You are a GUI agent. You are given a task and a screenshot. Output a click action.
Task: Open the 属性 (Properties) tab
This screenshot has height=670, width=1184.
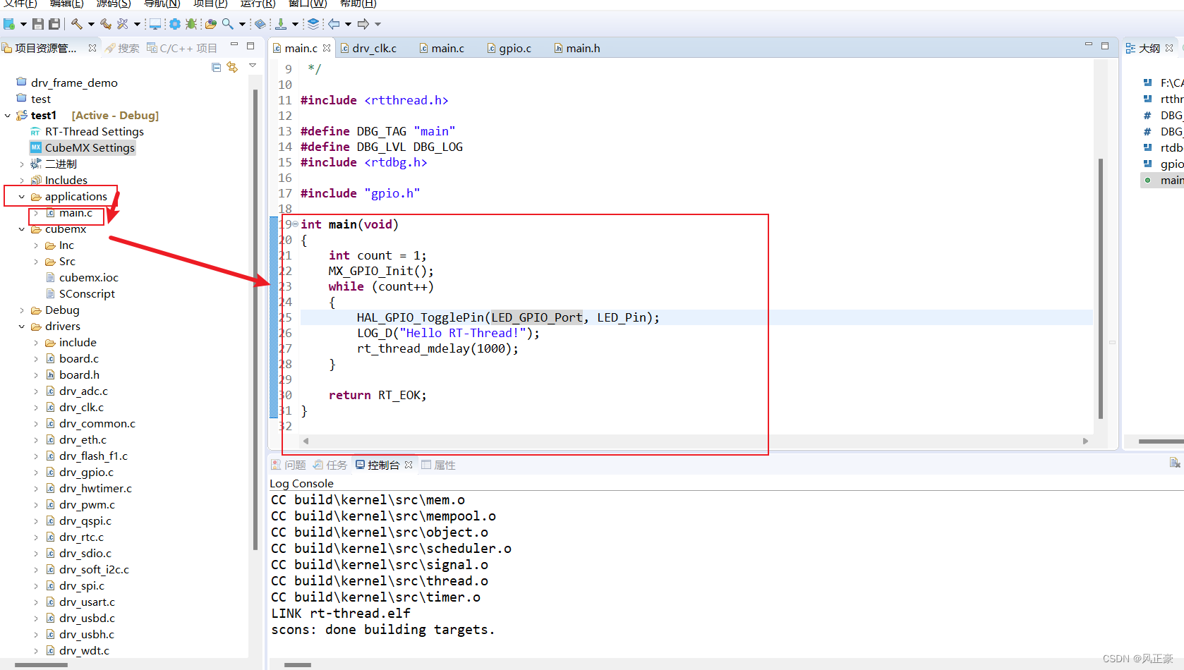click(x=438, y=465)
